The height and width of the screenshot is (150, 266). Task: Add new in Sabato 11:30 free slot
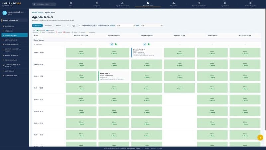(x=180, y=89)
